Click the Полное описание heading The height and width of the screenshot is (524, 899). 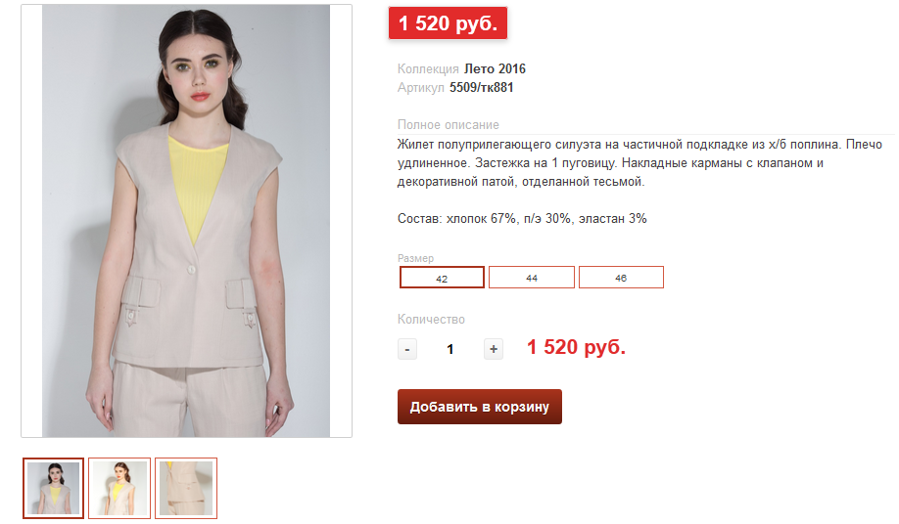(x=449, y=125)
